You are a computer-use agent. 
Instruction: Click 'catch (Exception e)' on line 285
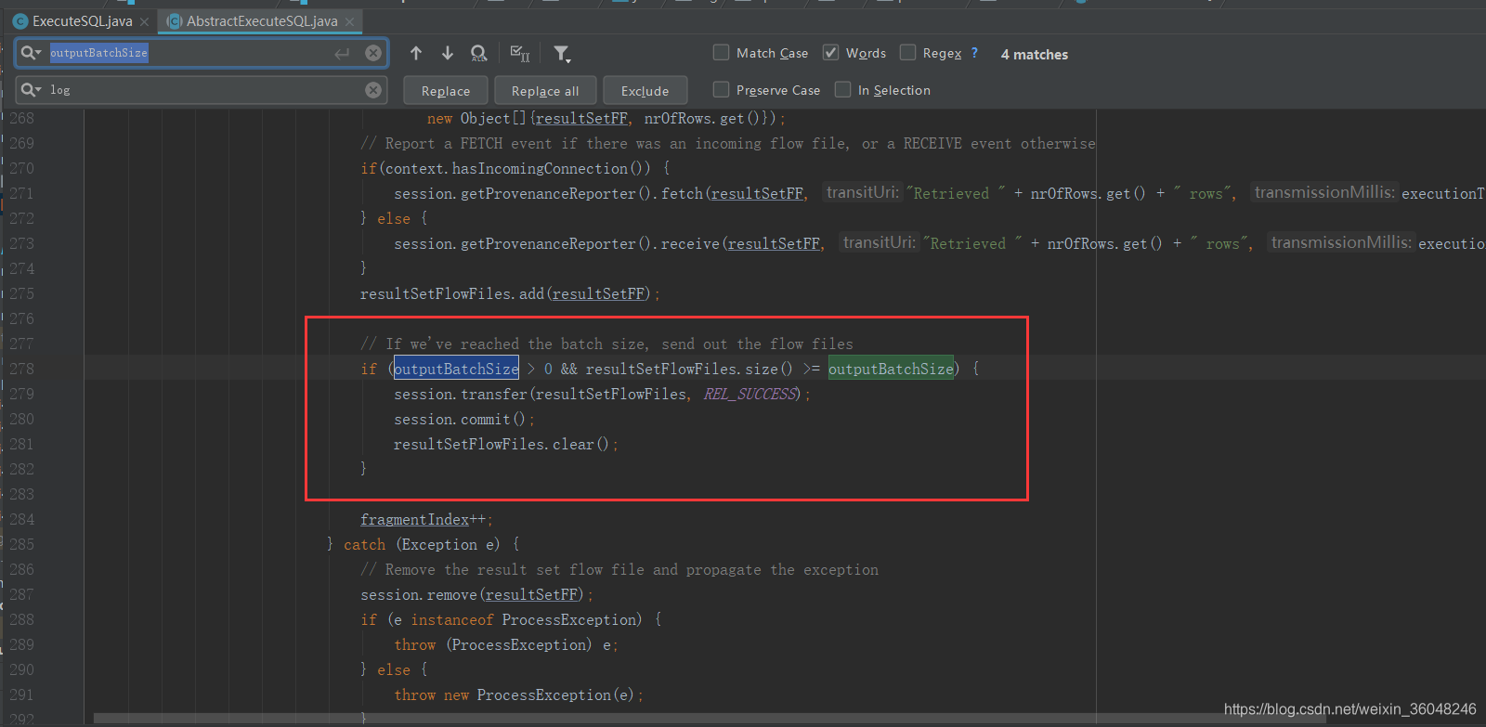pos(423,544)
